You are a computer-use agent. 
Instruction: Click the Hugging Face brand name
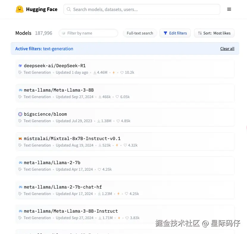42,9
